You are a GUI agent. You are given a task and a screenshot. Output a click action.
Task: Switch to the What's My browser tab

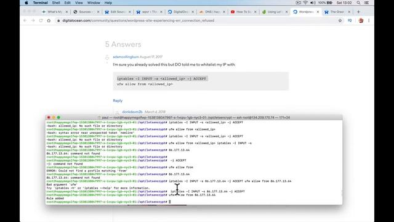(55, 12)
